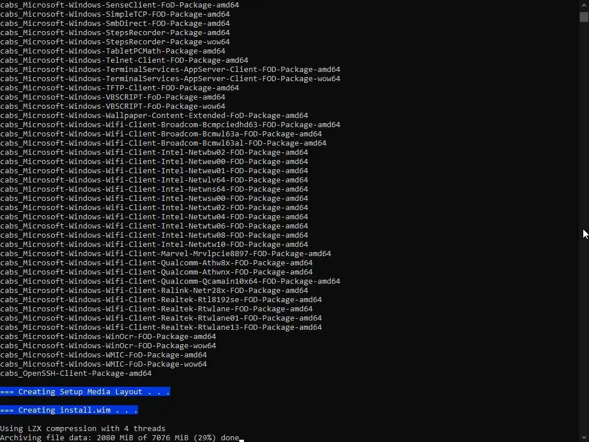Click the Intel-Netwew00 package line
The image size is (589, 442).
coord(154,162)
